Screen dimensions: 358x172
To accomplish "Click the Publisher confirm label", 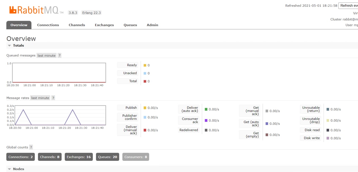I will 128,117.
